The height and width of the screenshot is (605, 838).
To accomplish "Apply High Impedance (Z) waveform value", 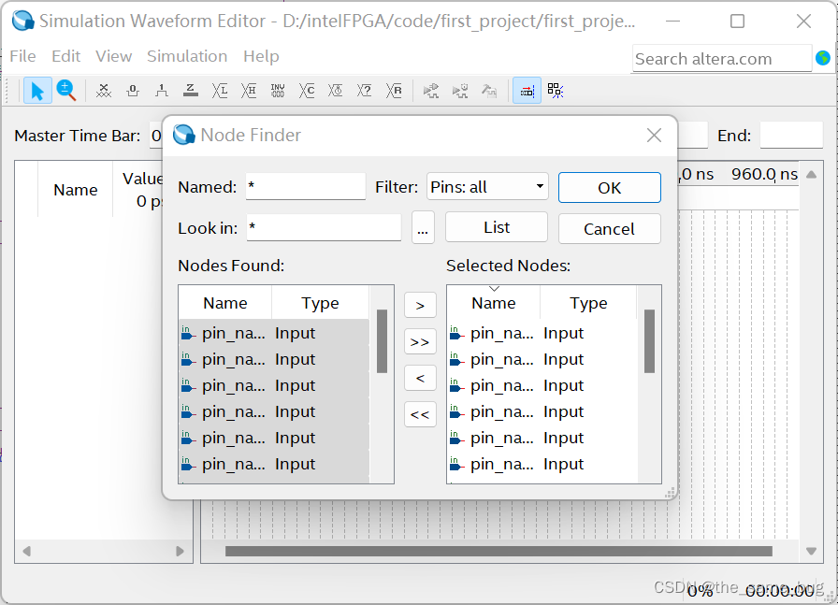I will pos(190,91).
